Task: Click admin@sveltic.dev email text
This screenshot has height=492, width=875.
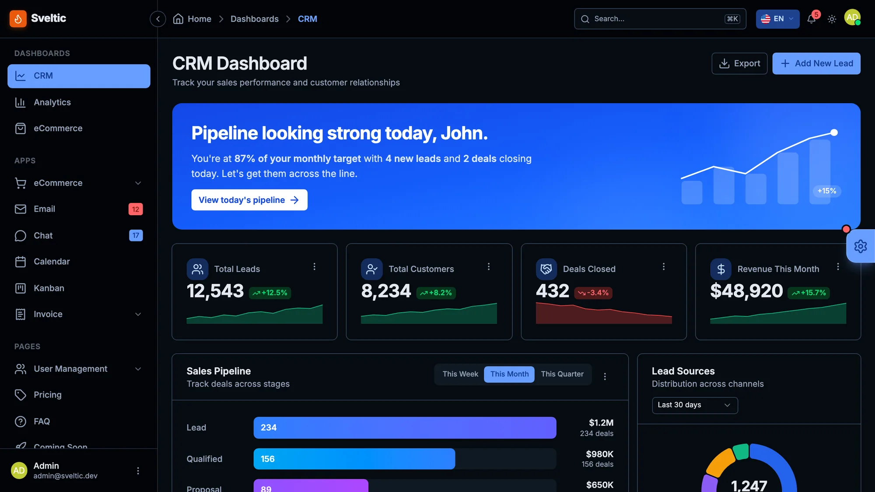Action: pos(66,476)
